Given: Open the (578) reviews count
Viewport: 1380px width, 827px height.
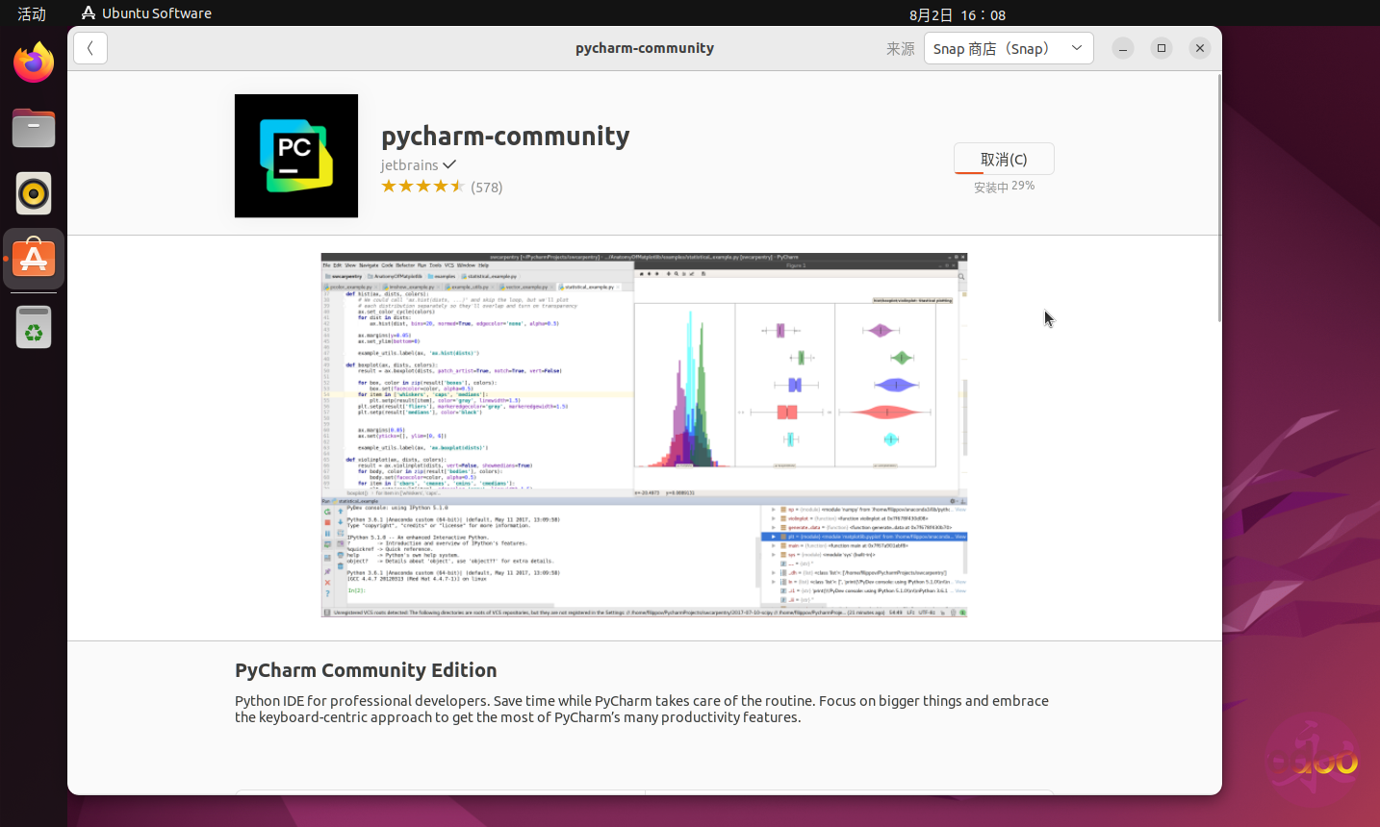Looking at the screenshot, I should [487, 188].
